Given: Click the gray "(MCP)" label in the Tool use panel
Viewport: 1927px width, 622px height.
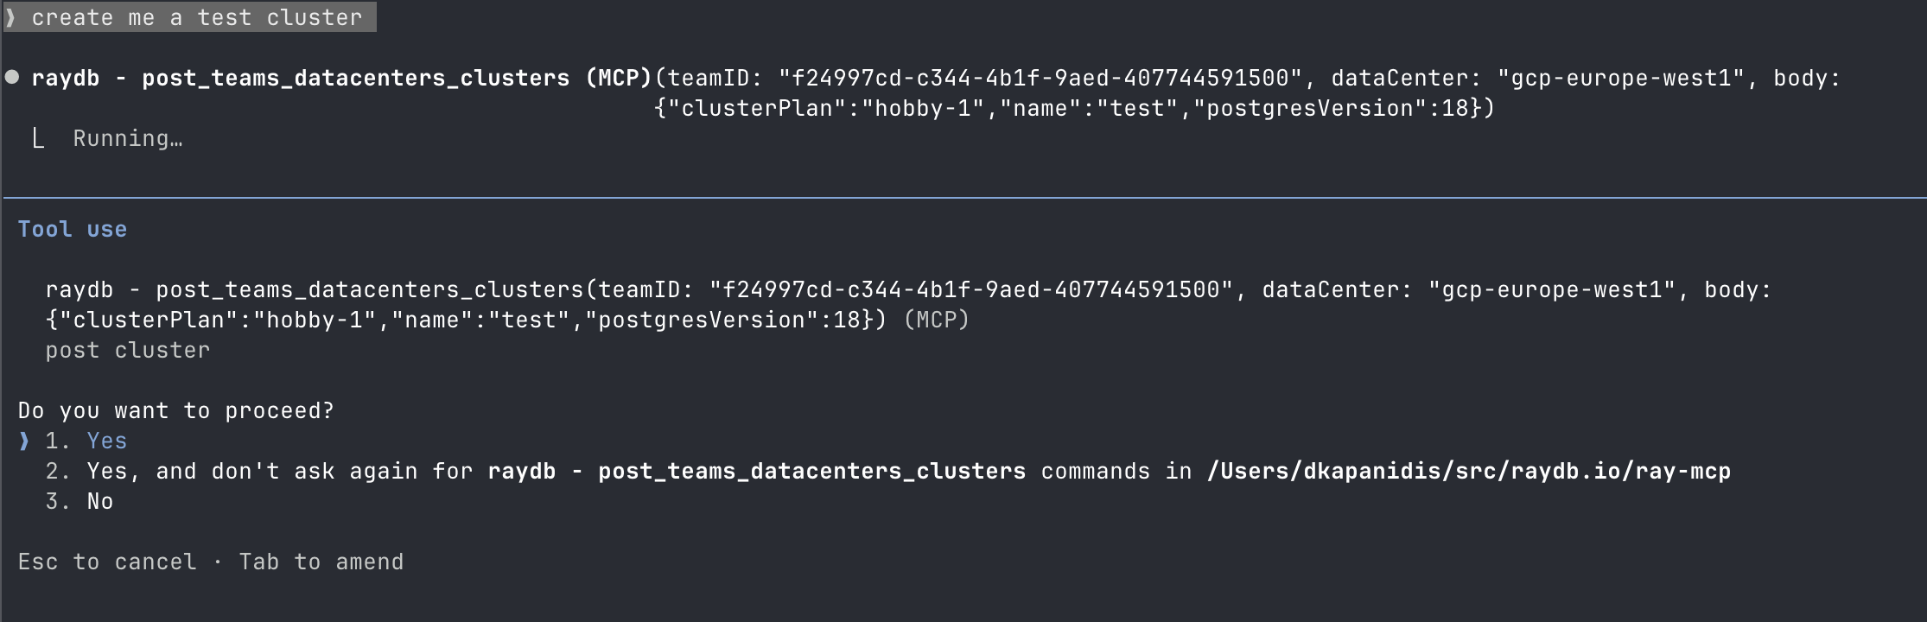Looking at the screenshot, I should tap(937, 320).
